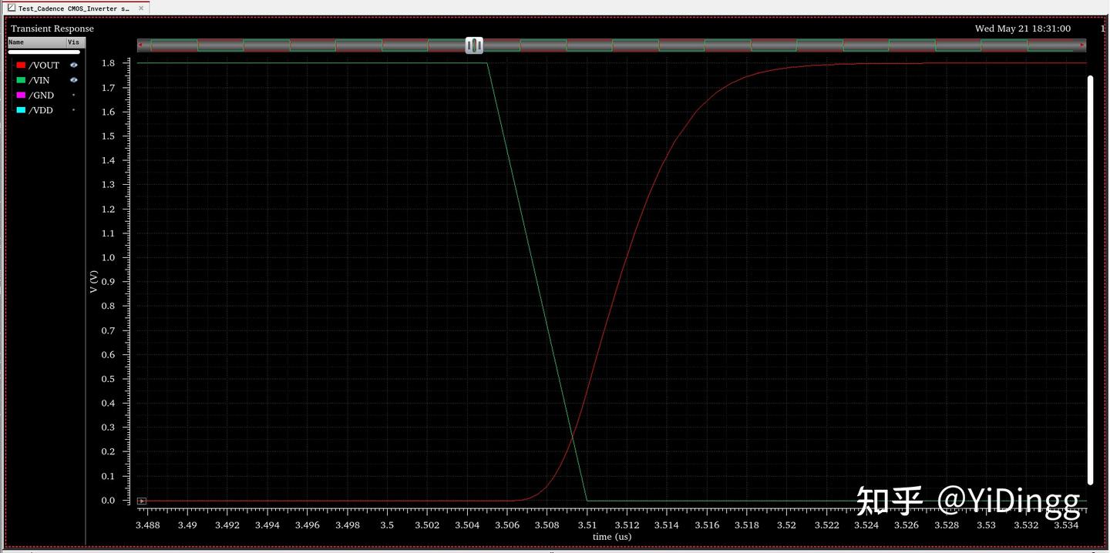Click the Name column header in legend

pos(37,42)
